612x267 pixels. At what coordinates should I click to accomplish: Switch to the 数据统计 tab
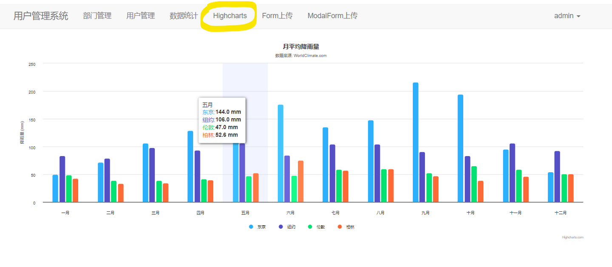click(184, 15)
